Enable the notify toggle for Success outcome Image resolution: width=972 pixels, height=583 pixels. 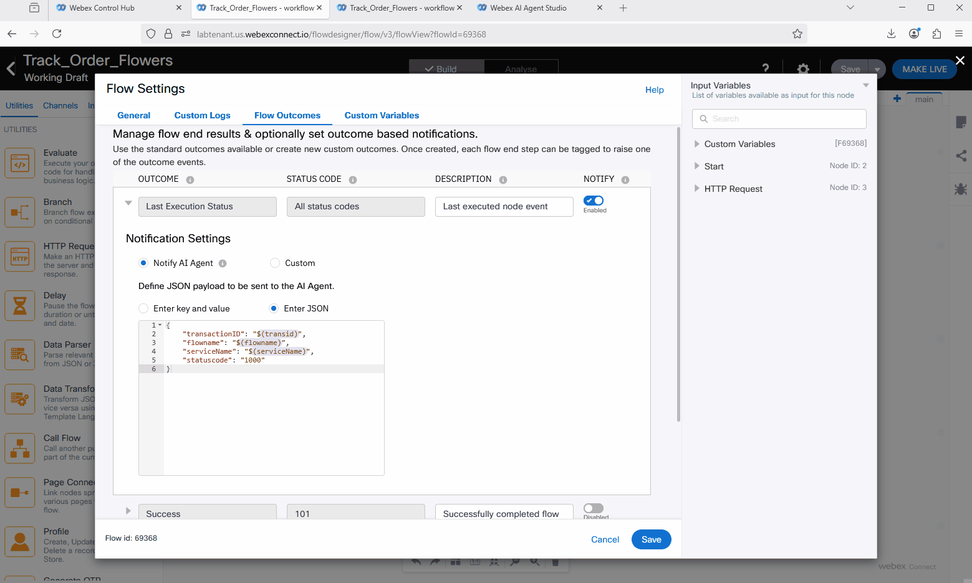[x=594, y=509]
